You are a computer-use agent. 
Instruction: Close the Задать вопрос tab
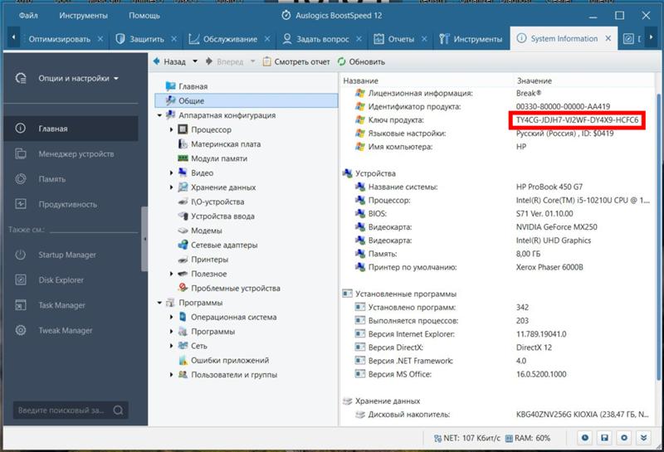(x=359, y=39)
